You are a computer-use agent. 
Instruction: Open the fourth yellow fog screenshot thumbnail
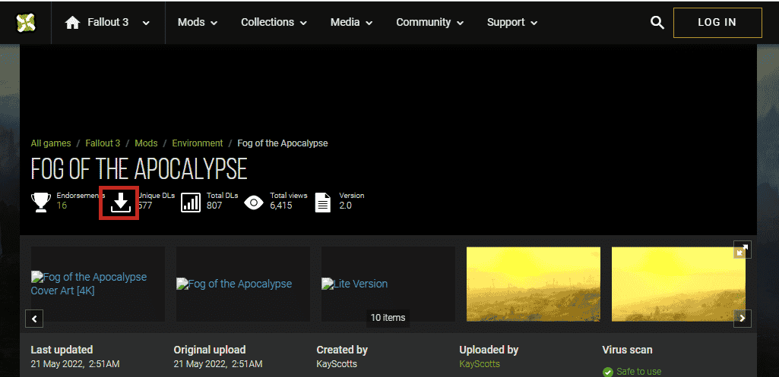point(533,284)
